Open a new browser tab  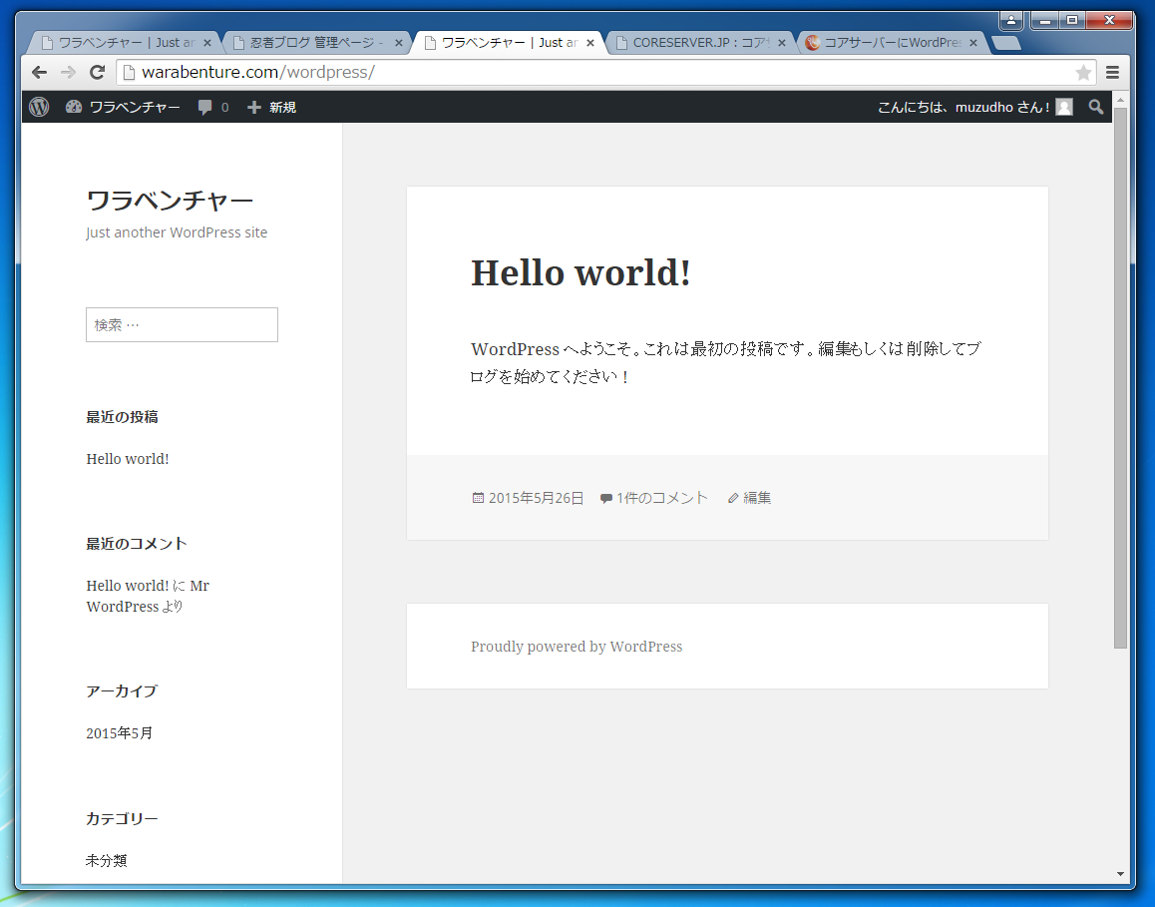click(x=1006, y=43)
